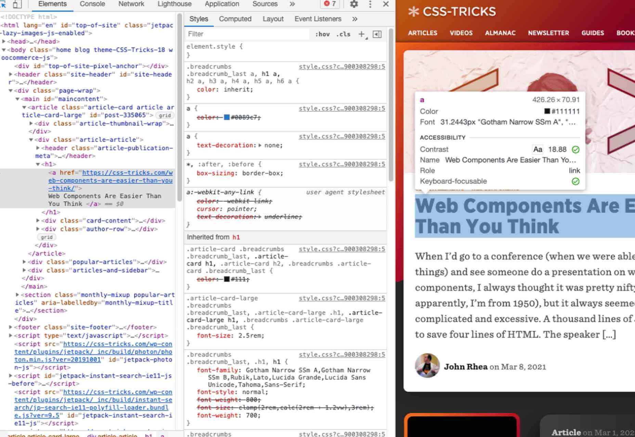The width and height of the screenshot is (635, 437).
Task: Expand the site-footer element node
Action: (x=11, y=327)
